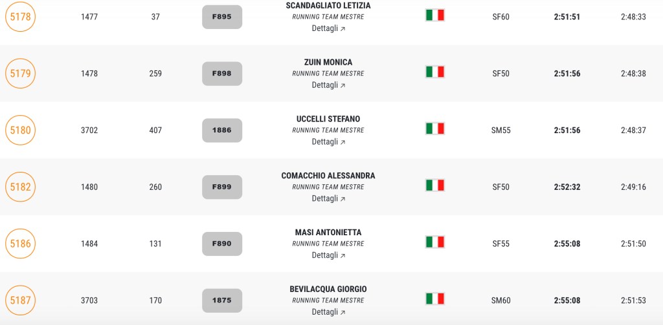The width and height of the screenshot is (663, 325).
Task: Click the orange 5180 position badge
Action: pyautogui.click(x=20, y=131)
